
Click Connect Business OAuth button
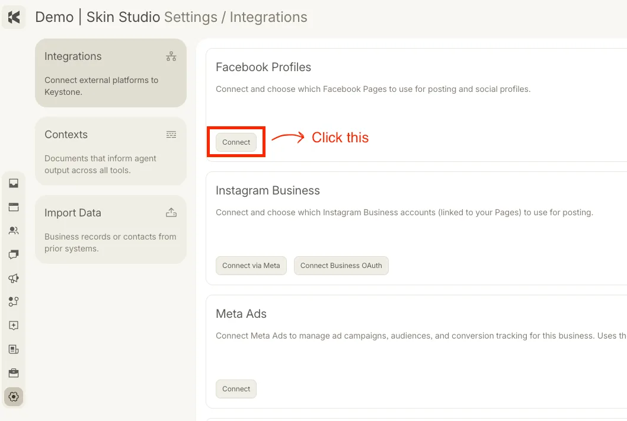point(341,265)
